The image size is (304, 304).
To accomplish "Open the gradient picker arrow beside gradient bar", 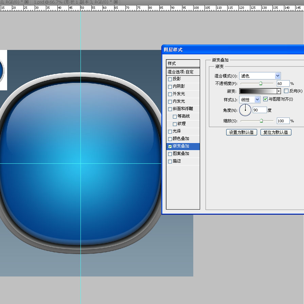I will (x=279, y=91).
